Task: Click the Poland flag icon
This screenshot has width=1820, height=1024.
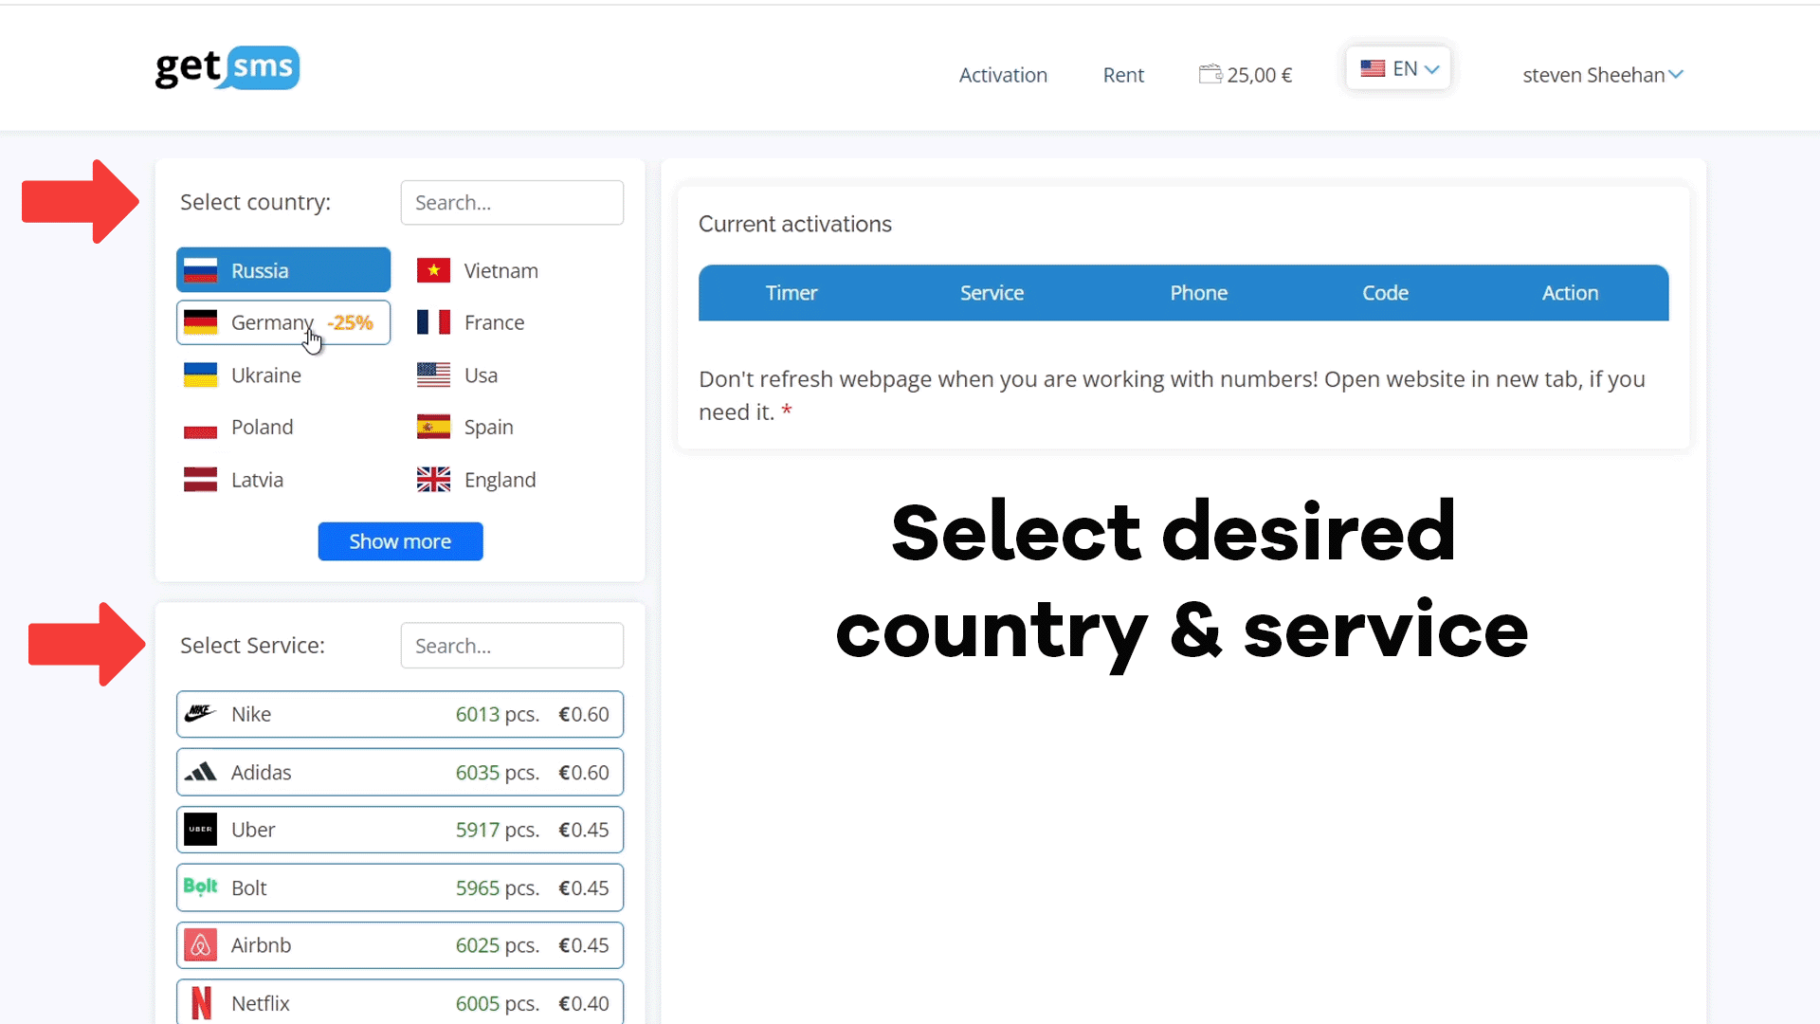Action: (x=200, y=427)
